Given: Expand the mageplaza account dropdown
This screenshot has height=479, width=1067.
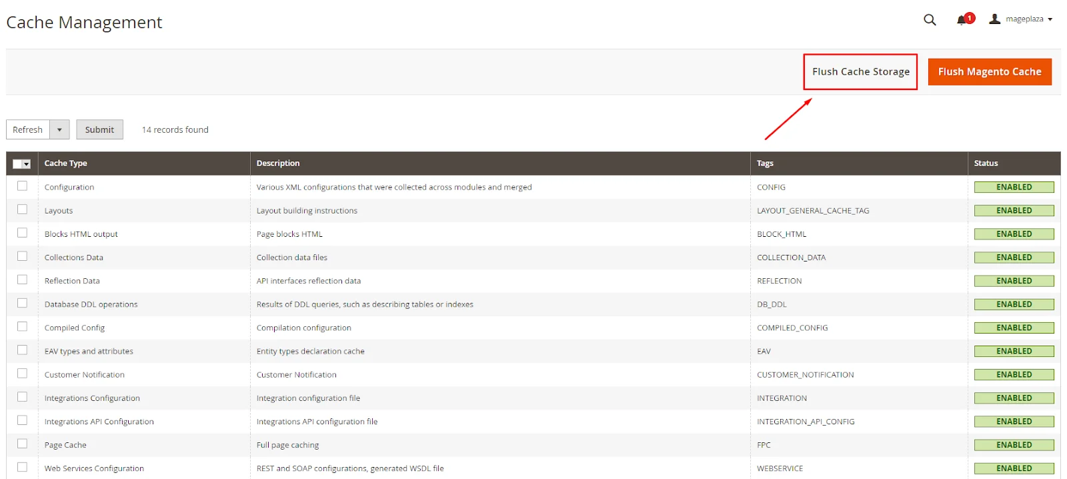Looking at the screenshot, I should point(1050,19).
